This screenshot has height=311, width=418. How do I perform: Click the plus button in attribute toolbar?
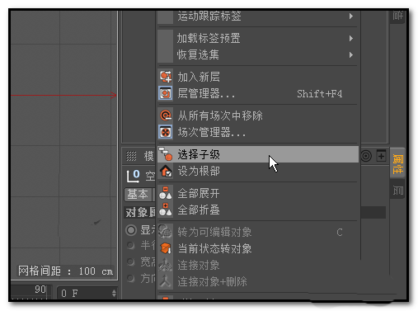tap(381, 156)
